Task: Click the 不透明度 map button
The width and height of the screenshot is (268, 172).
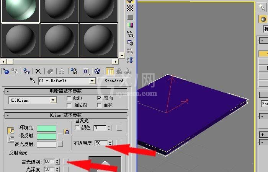Action: click(119, 142)
